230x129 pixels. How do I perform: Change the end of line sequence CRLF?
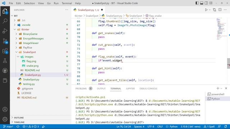160,126
